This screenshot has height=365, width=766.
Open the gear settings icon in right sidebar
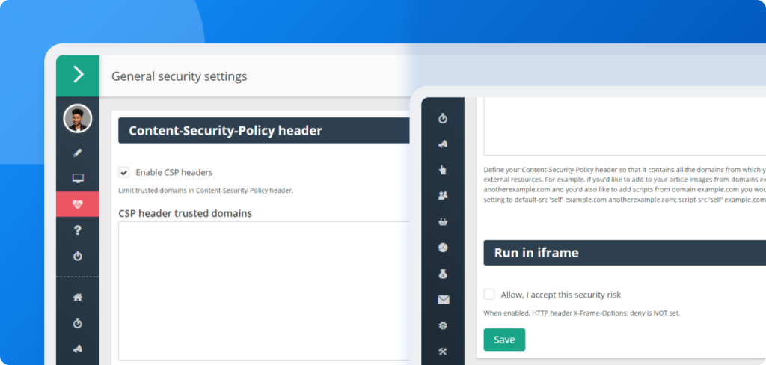[x=443, y=326]
